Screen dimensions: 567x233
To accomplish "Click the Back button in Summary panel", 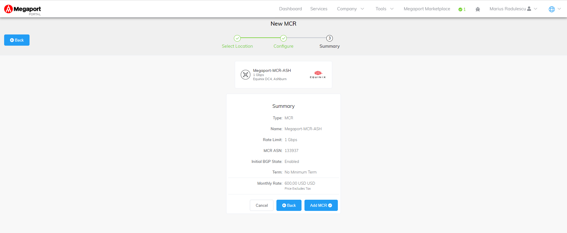I will point(289,205).
